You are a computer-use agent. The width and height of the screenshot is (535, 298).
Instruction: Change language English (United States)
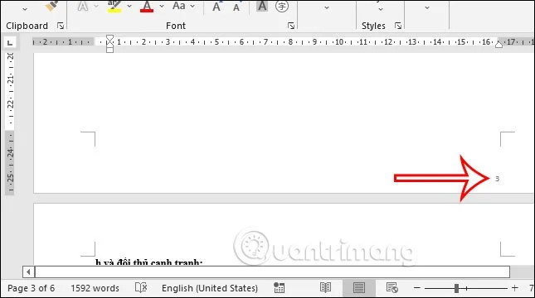pos(210,288)
